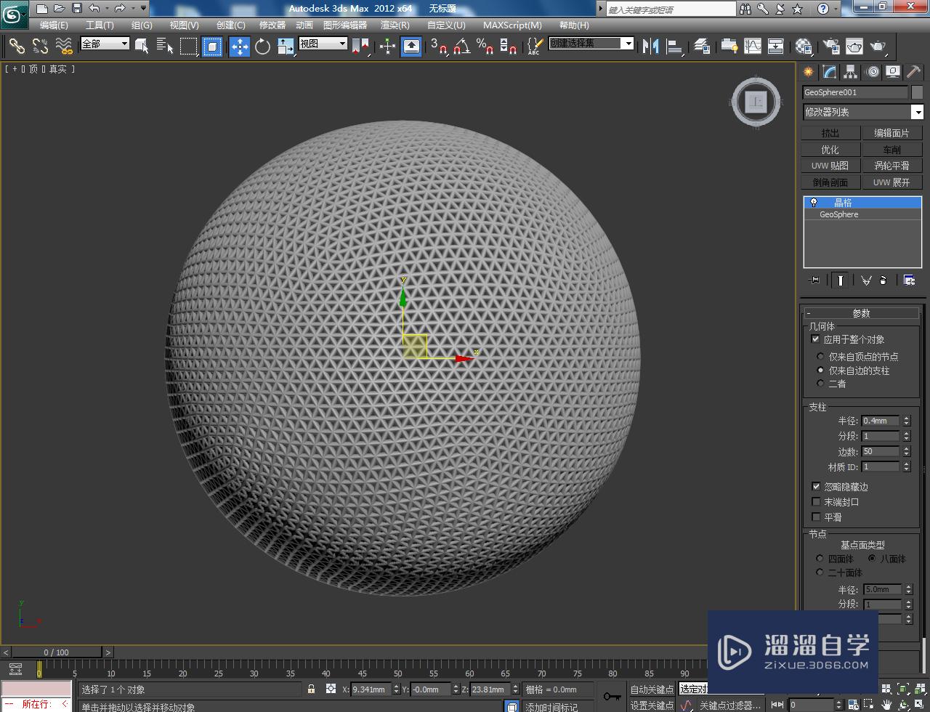Click the Mirror tool icon

click(x=650, y=46)
